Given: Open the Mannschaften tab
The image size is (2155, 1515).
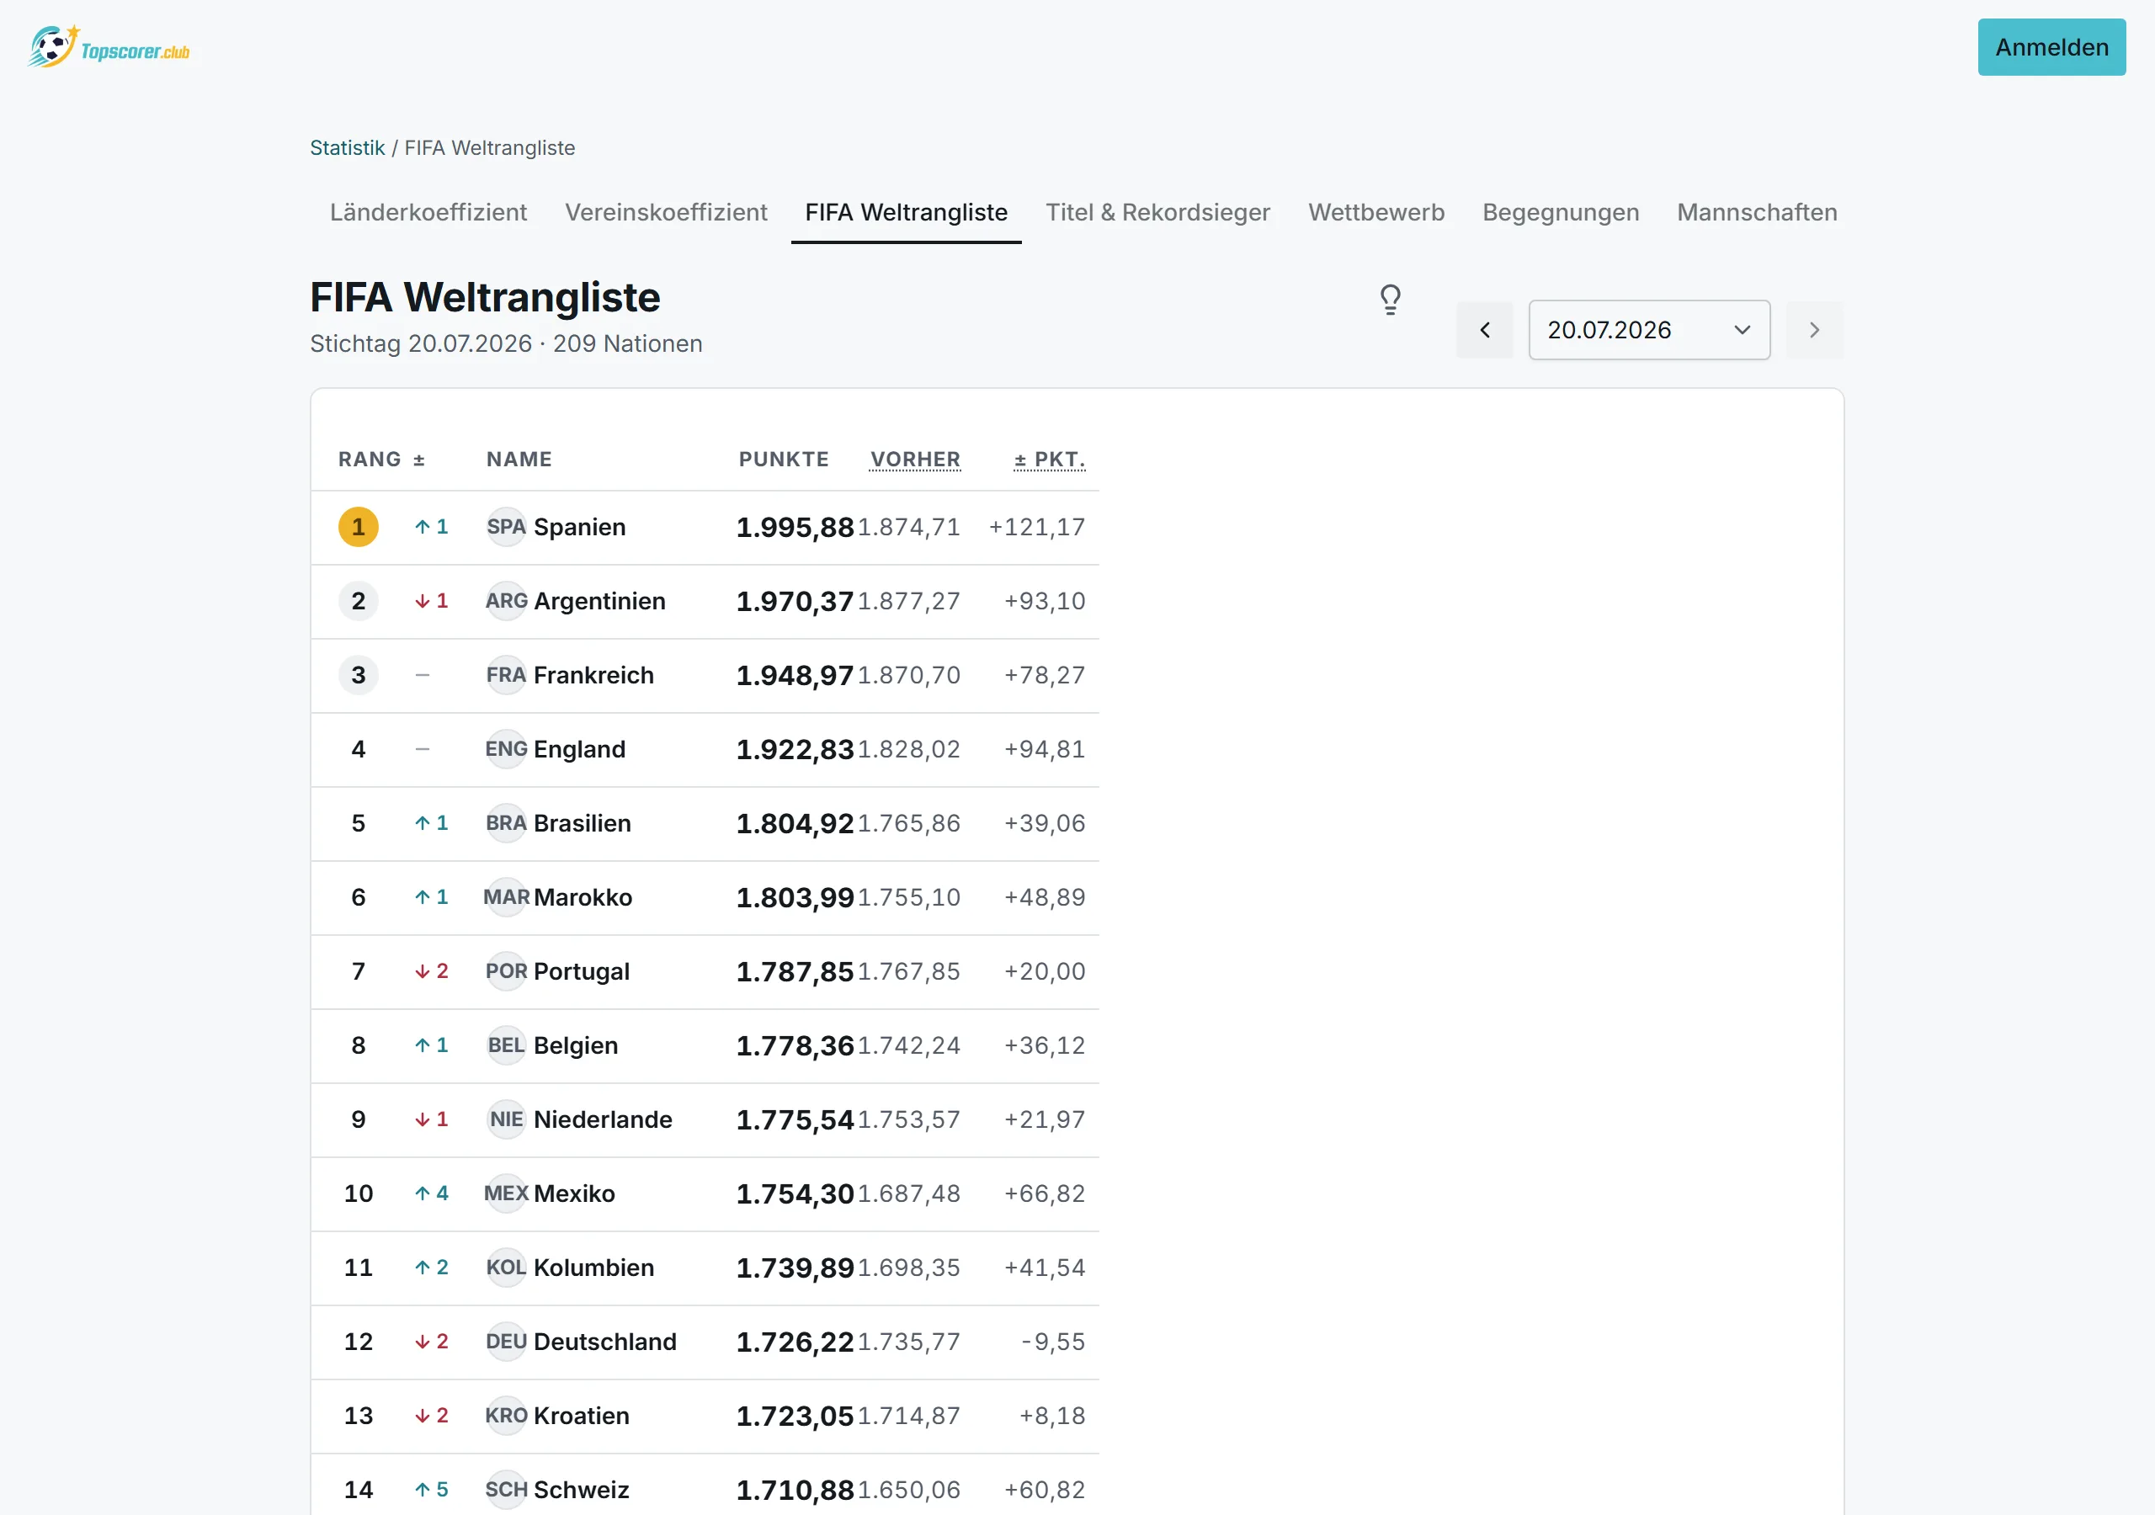Looking at the screenshot, I should tap(1757, 213).
